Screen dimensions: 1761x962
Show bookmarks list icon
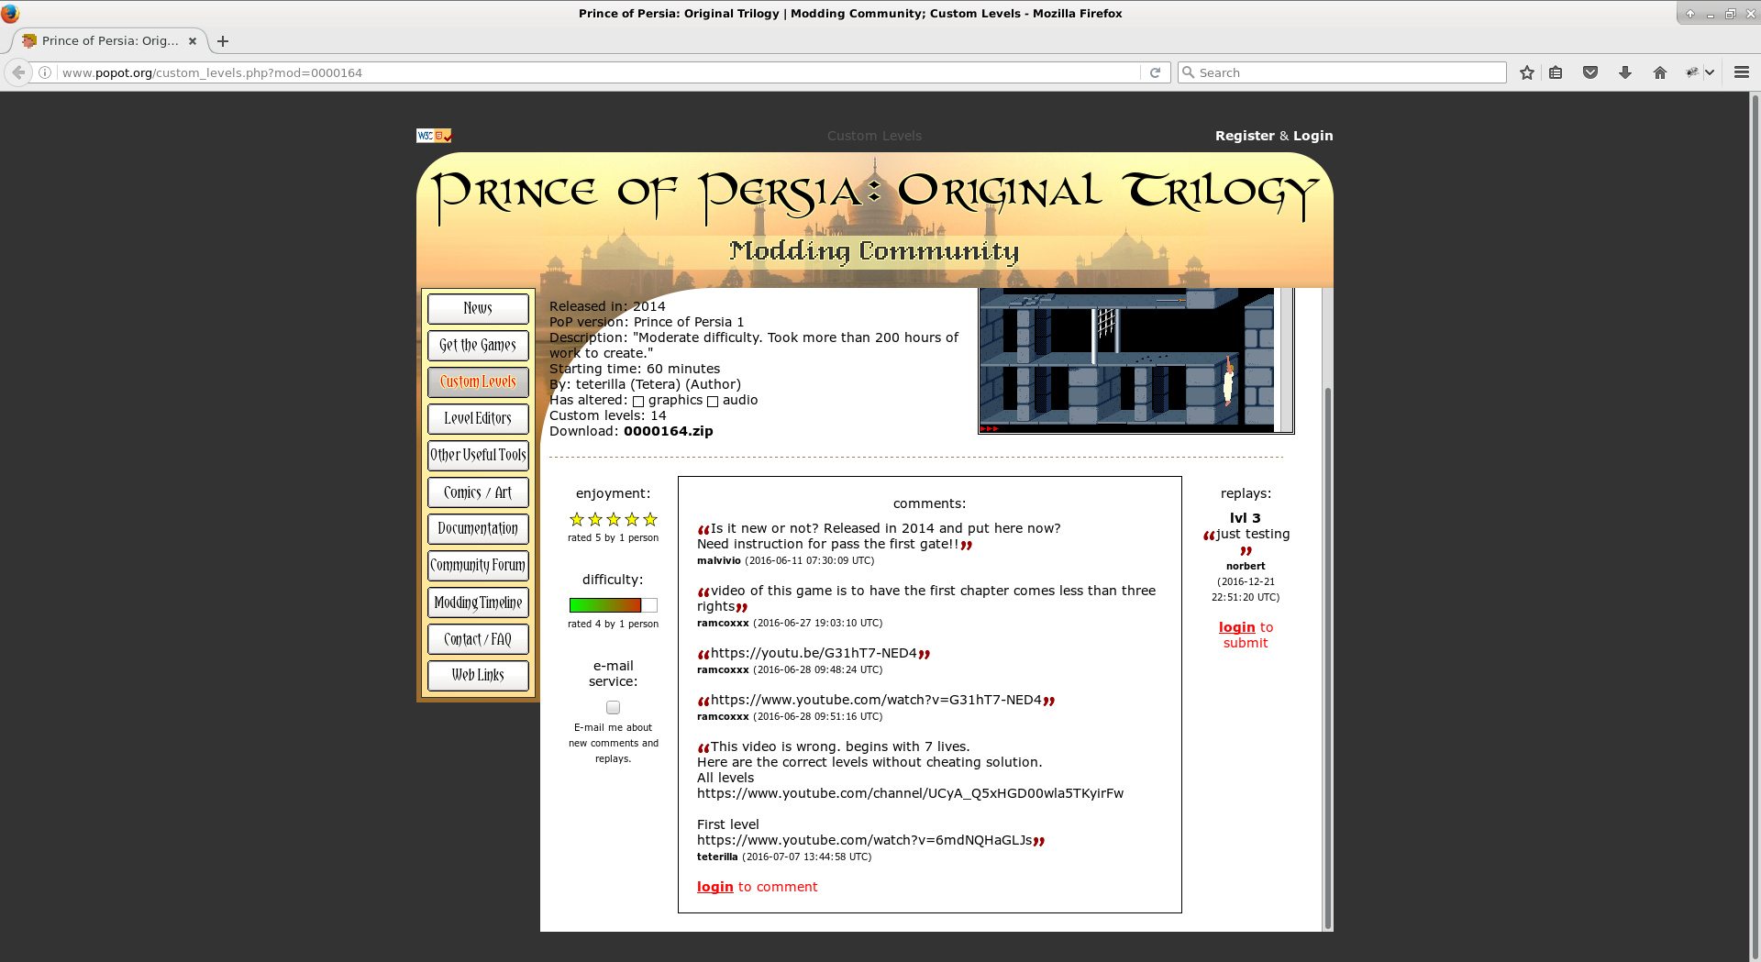(1556, 72)
